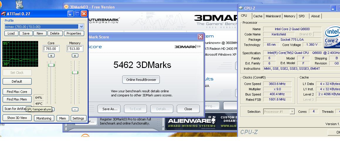The height and width of the screenshot is (150, 340).
Task: Open ATITool Settings
Action: pos(78,118)
